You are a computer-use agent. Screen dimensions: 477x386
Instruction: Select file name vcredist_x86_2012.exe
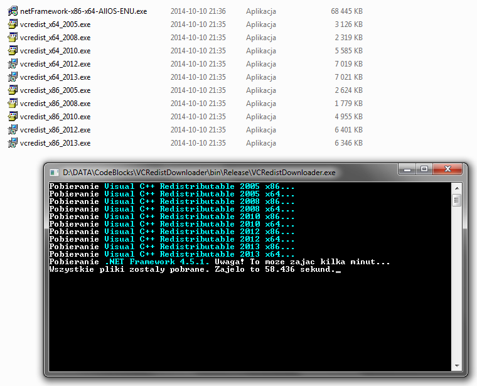(x=55, y=129)
